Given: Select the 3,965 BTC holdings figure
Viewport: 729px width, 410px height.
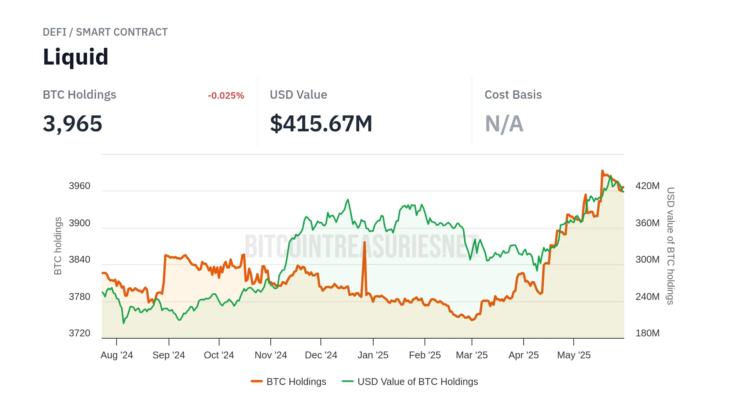Looking at the screenshot, I should (73, 124).
